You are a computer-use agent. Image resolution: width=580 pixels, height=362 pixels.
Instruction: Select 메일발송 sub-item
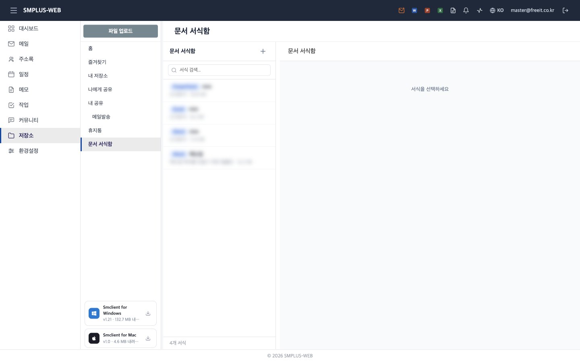point(120,117)
